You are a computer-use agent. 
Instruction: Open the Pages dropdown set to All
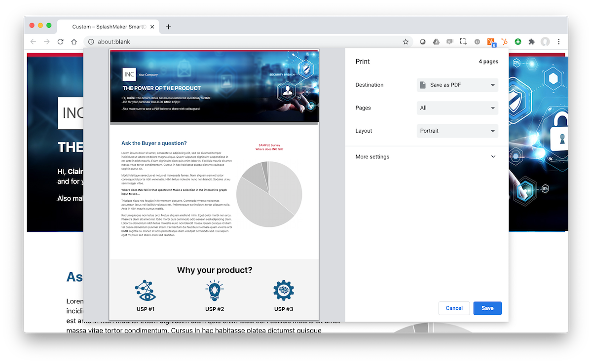click(x=457, y=108)
